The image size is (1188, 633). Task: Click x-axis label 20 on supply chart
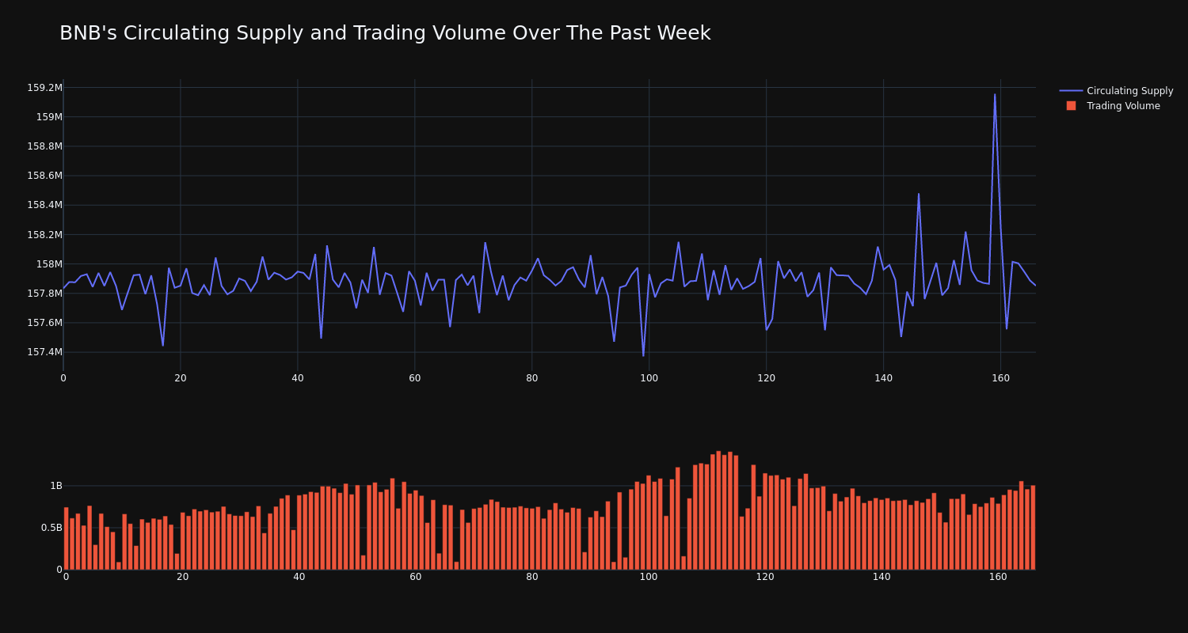click(x=181, y=378)
